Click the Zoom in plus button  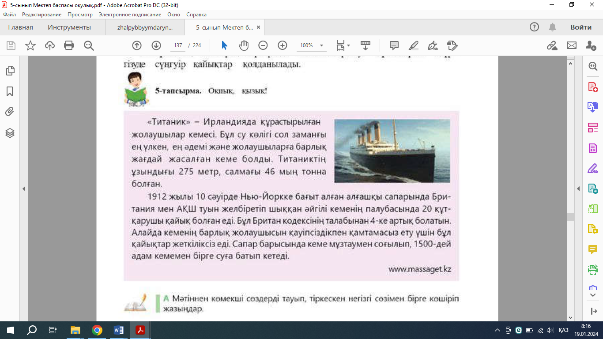click(283, 45)
